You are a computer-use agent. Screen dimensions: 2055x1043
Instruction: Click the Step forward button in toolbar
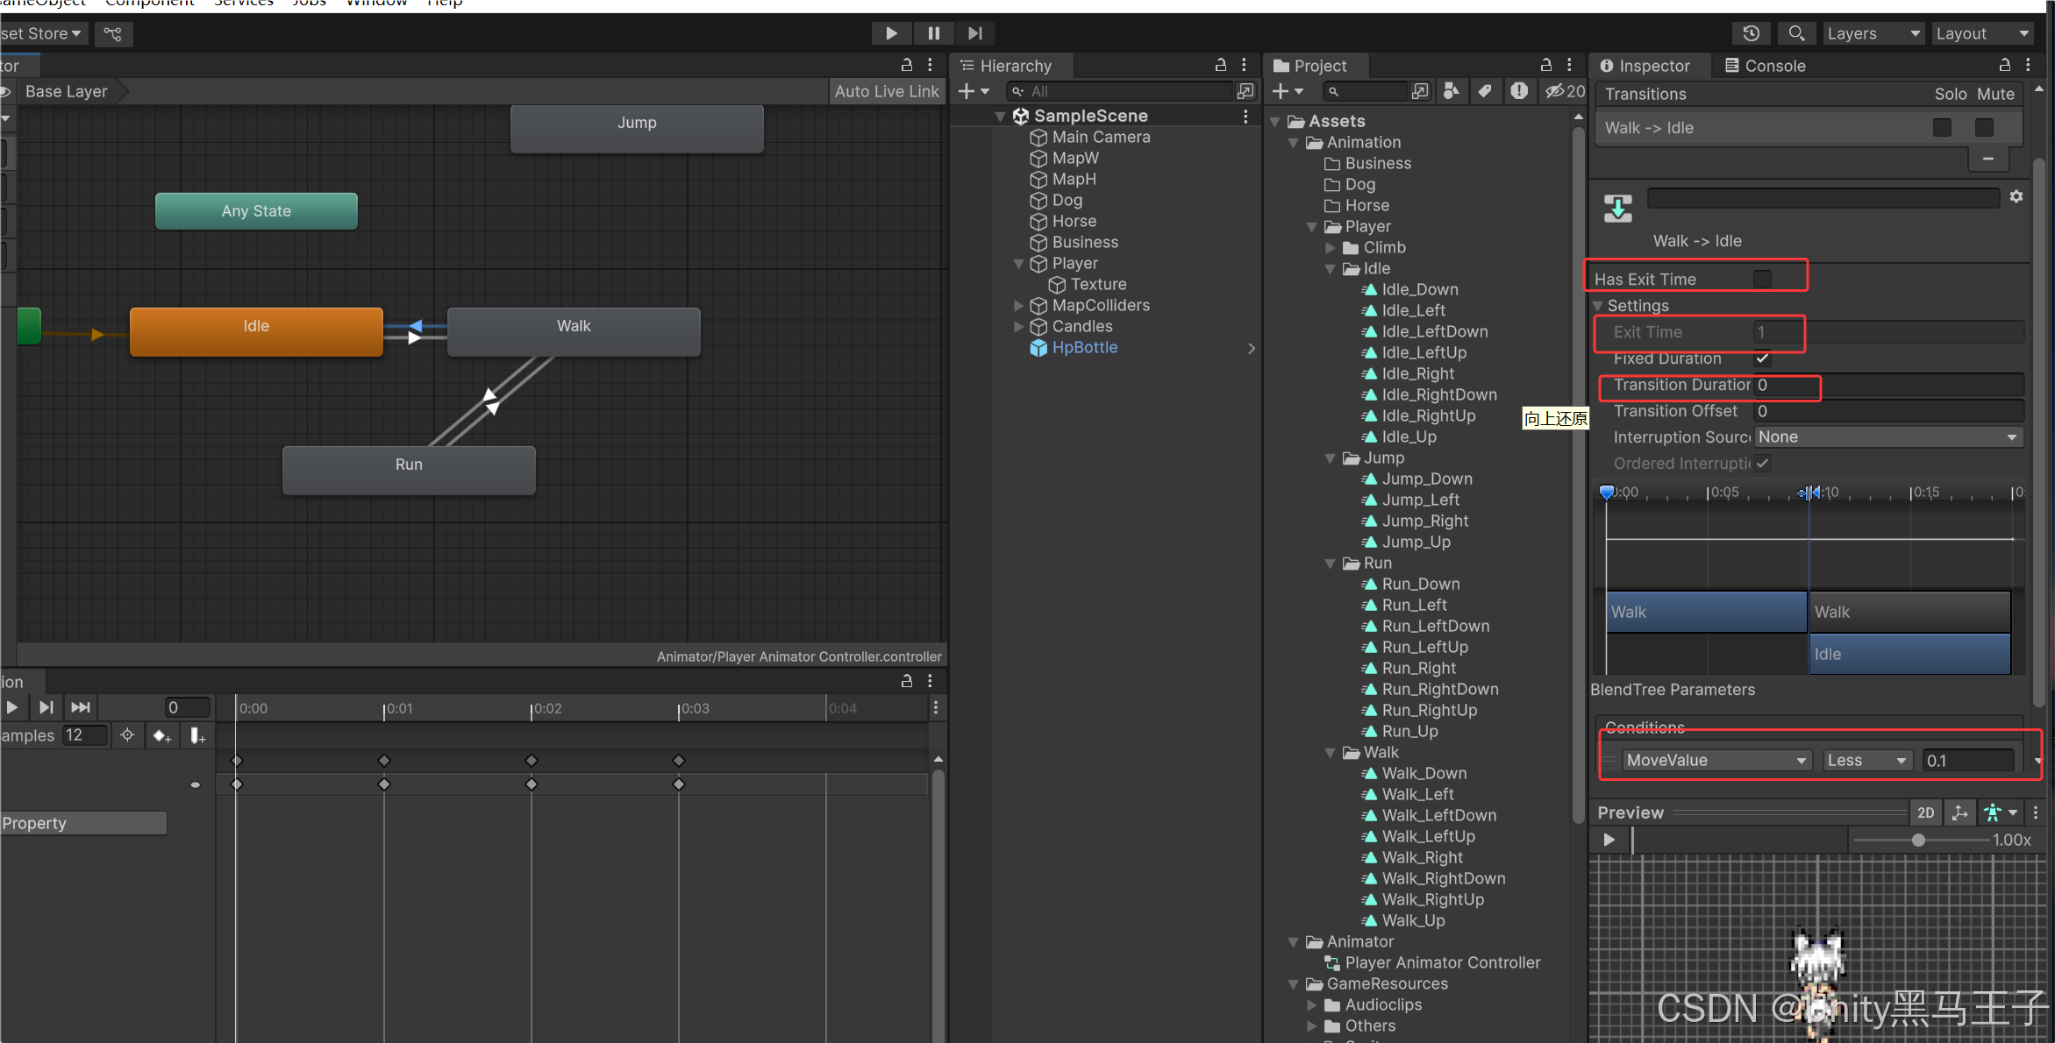[x=975, y=33]
